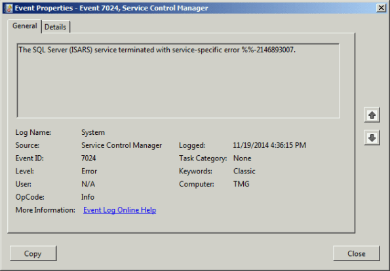390x271 pixels.
Task: Click the Logged label
Action: point(192,145)
